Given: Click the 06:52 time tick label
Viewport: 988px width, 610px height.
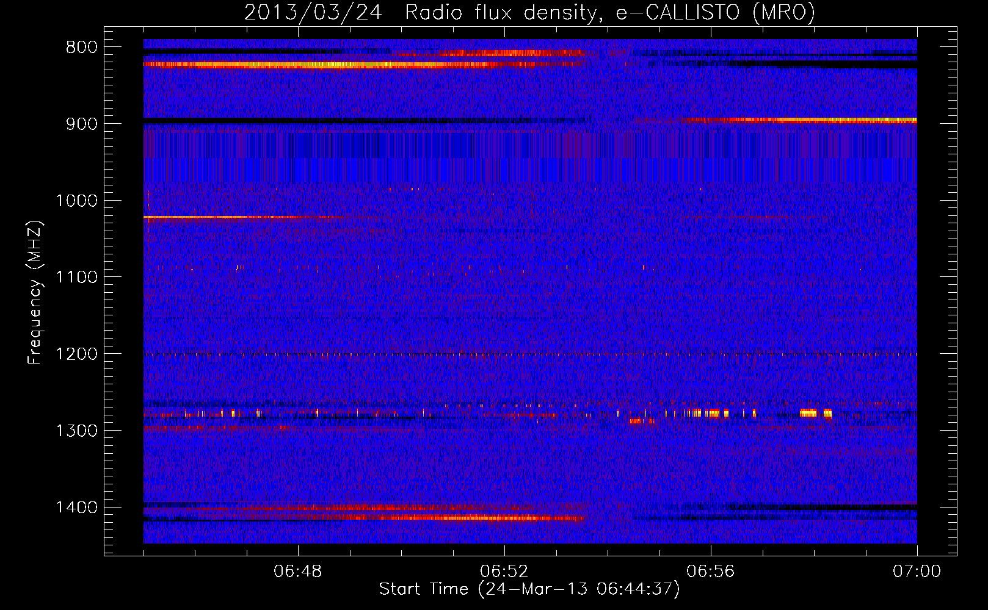Looking at the screenshot, I should 504,572.
